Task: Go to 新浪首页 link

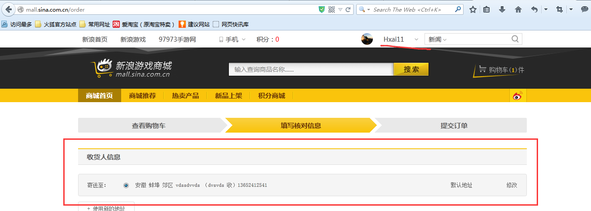Action: (95, 39)
